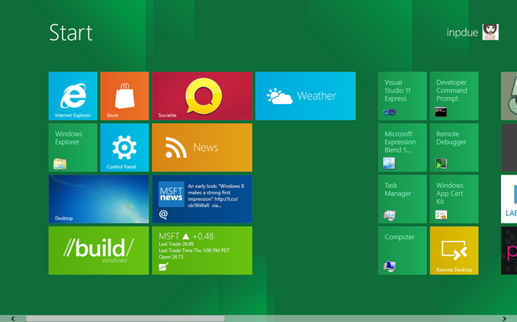Viewport: 517px width, 322px height.
Task: Launch Microsoft Expression Blend 5 tile
Action: 402,148
